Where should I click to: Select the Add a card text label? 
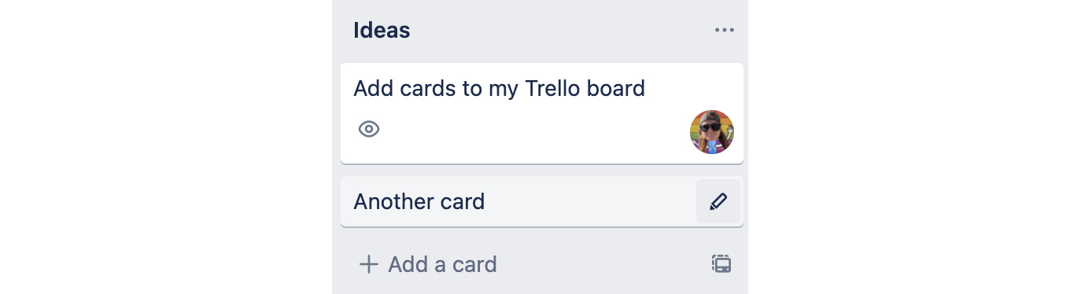[442, 264]
